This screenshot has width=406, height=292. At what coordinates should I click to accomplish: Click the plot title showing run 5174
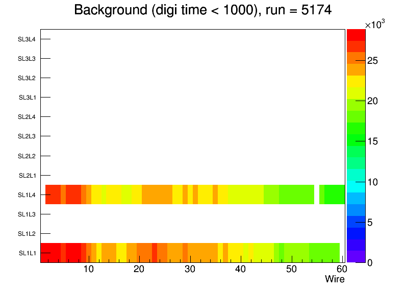point(203,10)
